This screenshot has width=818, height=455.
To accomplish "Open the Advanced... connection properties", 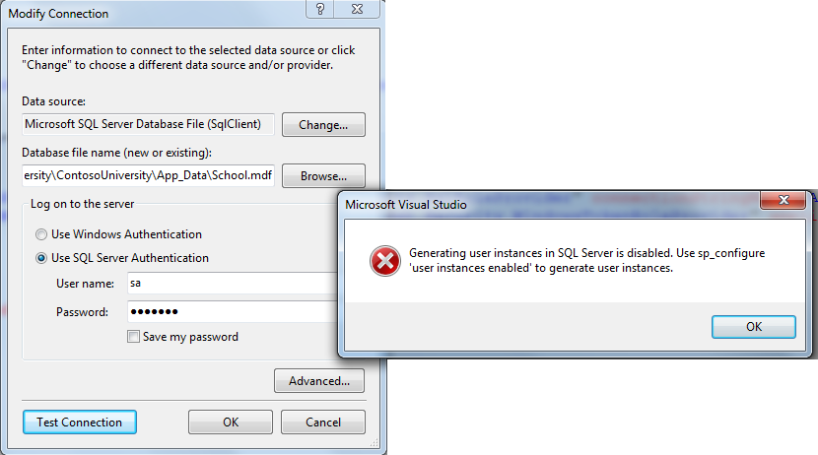I will pyautogui.click(x=319, y=381).
